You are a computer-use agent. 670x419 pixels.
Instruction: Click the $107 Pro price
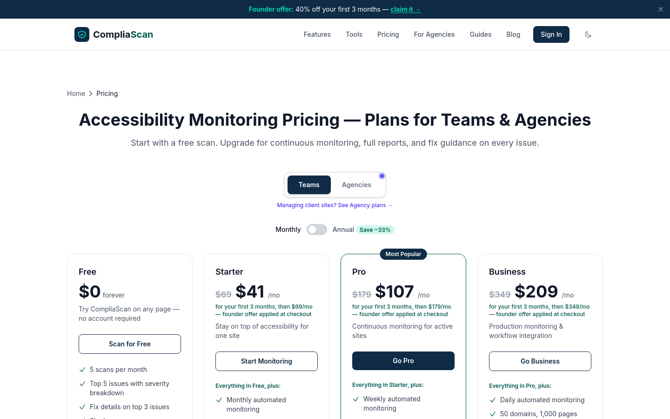point(395,291)
